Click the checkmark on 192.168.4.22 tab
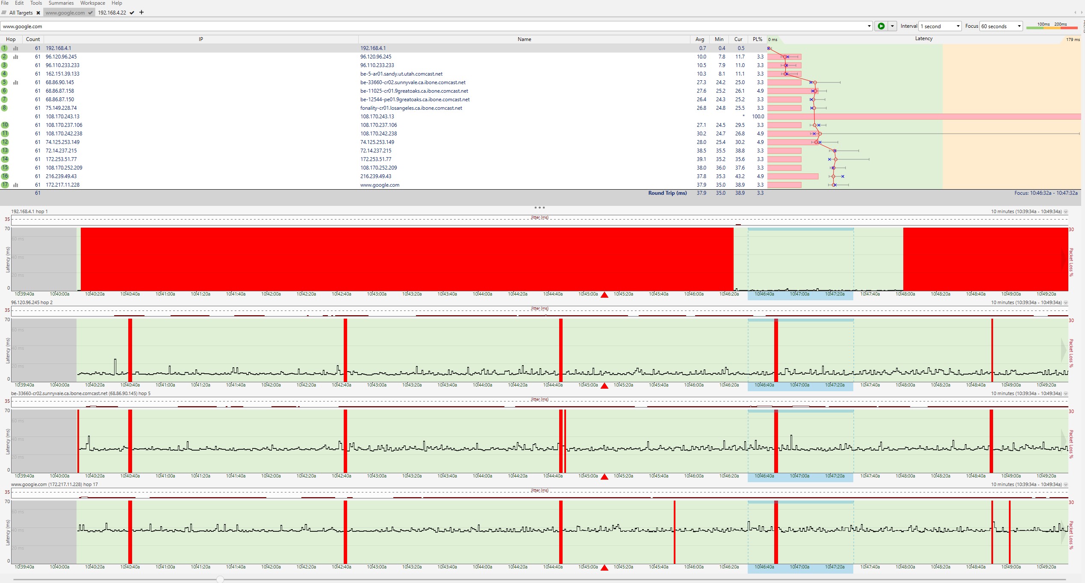This screenshot has height=583, width=1085. (x=132, y=13)
